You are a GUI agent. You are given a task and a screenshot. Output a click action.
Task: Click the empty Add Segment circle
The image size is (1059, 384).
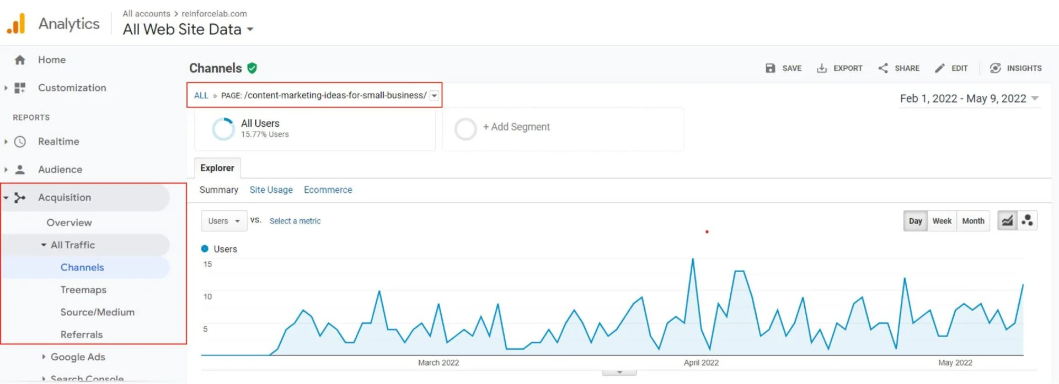466,129
